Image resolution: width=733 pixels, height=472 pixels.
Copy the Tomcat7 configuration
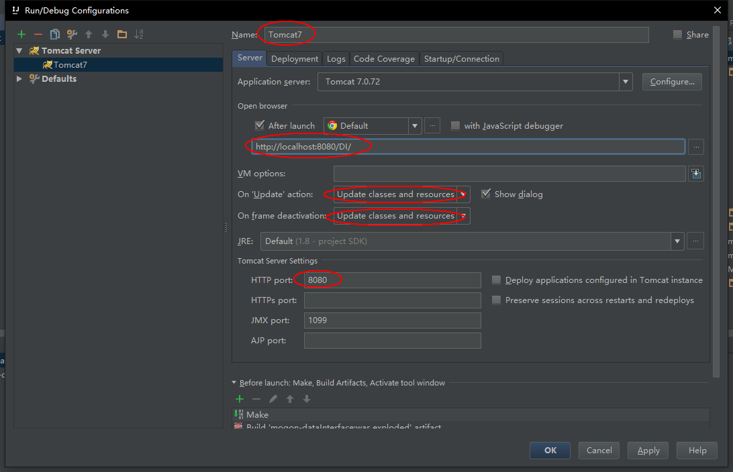coord(55,34)
